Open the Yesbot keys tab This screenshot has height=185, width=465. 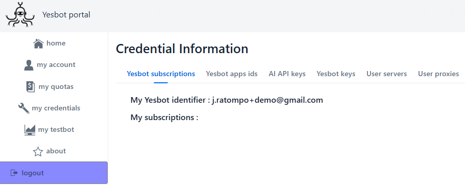tap(336, 74)
